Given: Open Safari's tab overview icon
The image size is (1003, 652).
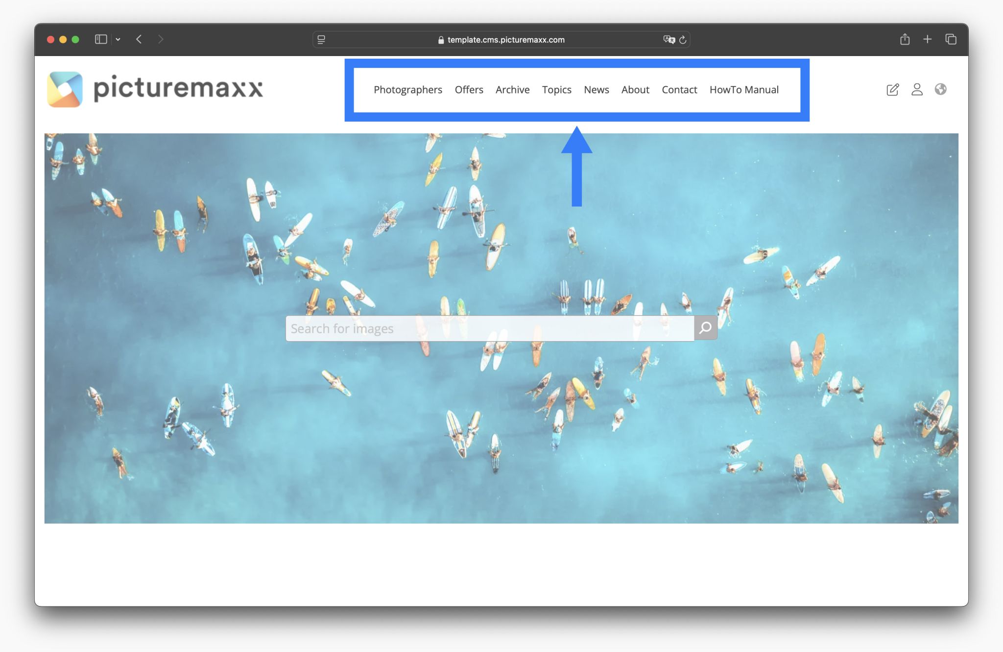Looking at the screenshot, I should tap(951, 39).
